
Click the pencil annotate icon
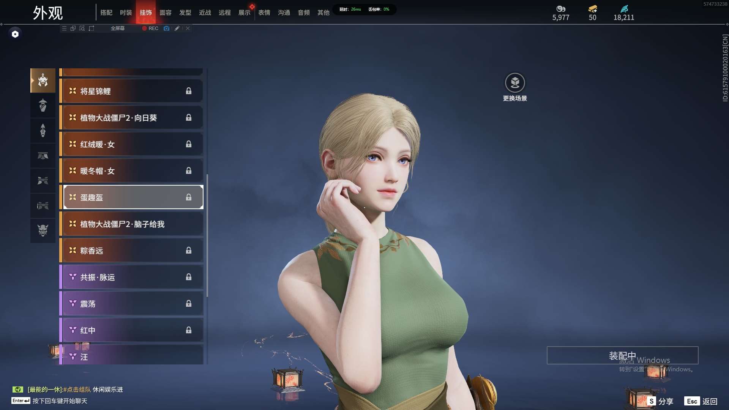[x=177, y=28]
